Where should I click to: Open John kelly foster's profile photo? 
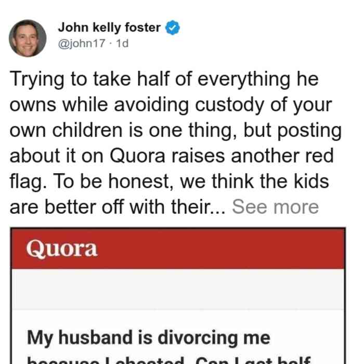click(x=28, y=38)
